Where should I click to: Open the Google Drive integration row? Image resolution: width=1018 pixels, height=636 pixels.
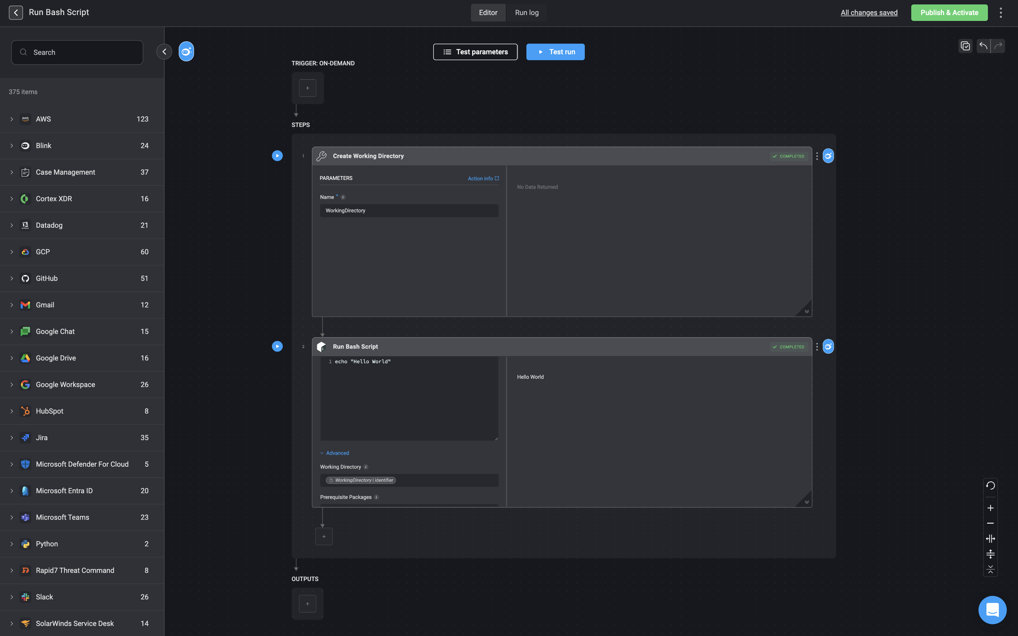(82, 358)
